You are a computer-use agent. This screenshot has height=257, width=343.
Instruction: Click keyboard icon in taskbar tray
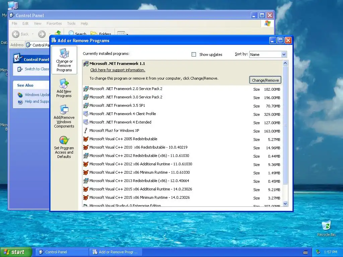[x=305, y=252]
